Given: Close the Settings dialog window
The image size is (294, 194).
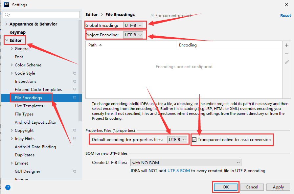Looking at the screenshot, I should tap(286, 5).
